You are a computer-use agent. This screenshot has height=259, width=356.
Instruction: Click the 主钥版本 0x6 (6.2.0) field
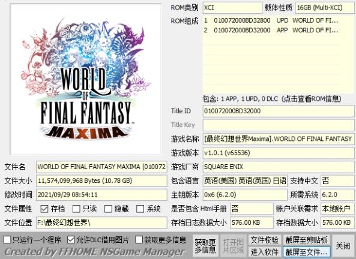click(245, 195)
